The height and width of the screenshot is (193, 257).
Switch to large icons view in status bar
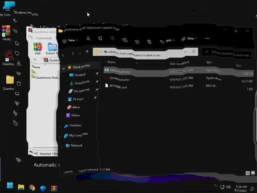[253, 173]
